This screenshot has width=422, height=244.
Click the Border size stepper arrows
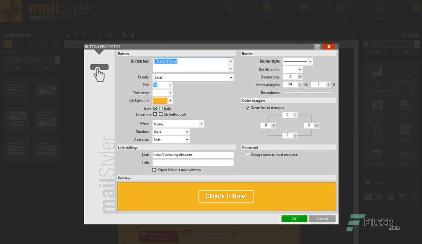[300, 77]
